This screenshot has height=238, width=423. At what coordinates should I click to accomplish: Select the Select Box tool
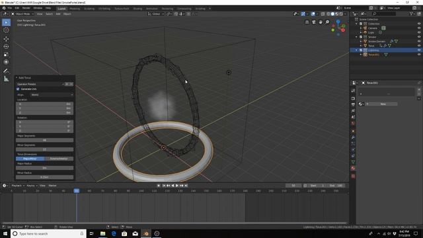(6, 22)
